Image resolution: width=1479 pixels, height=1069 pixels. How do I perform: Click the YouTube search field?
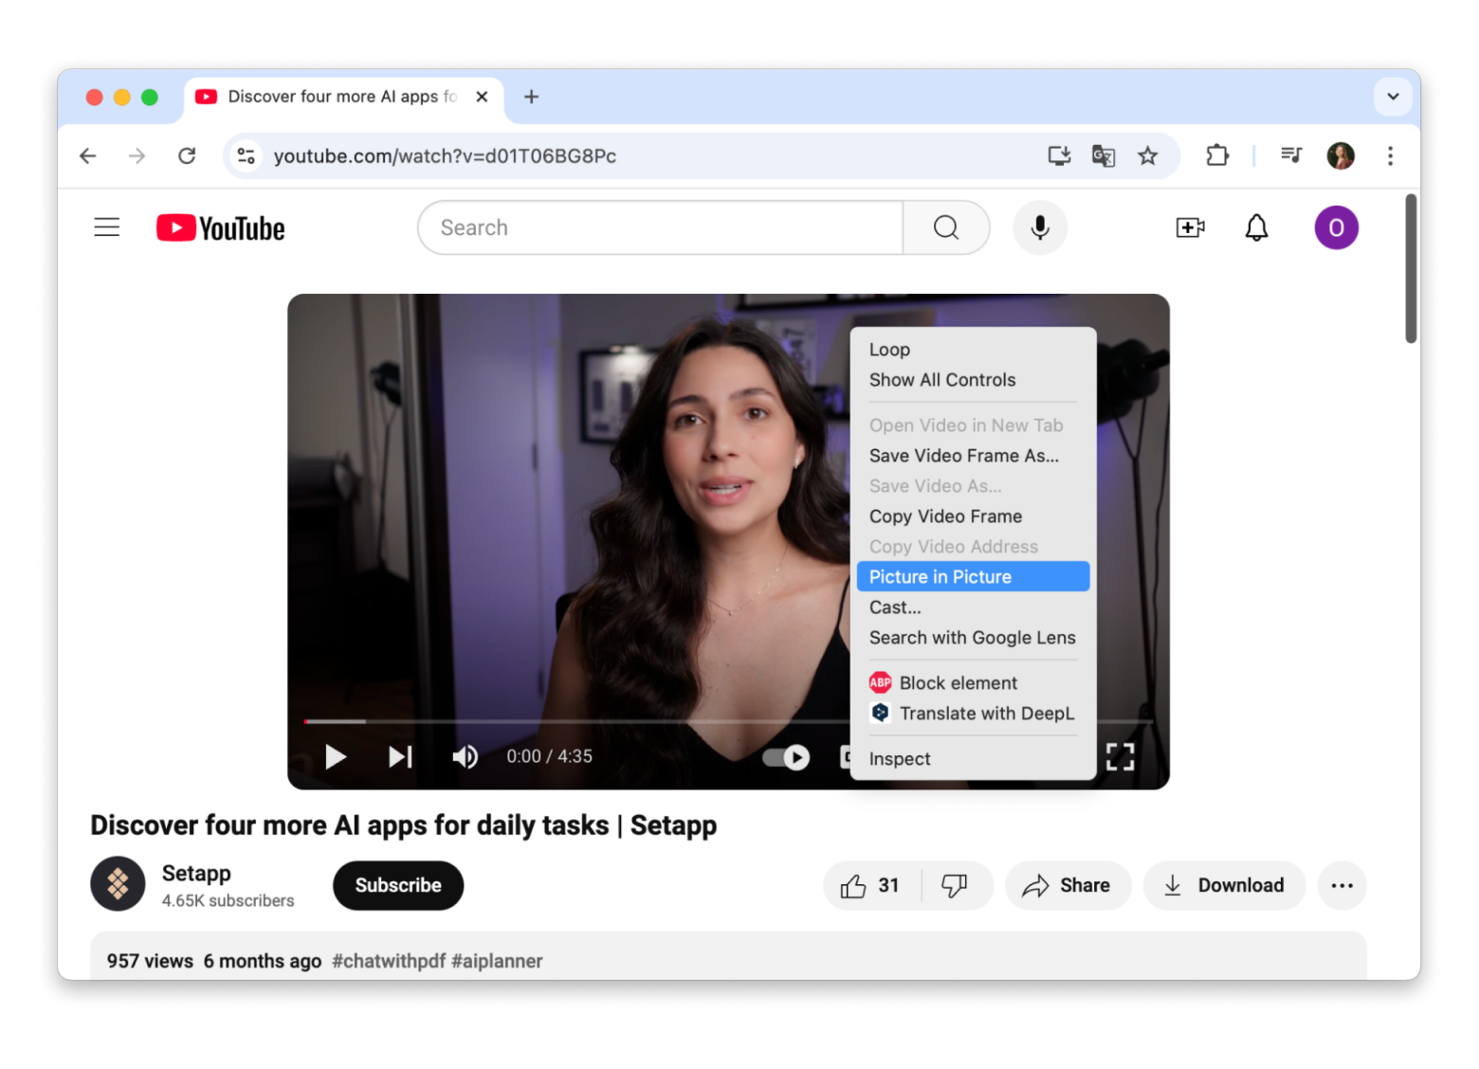pos(661,227)
